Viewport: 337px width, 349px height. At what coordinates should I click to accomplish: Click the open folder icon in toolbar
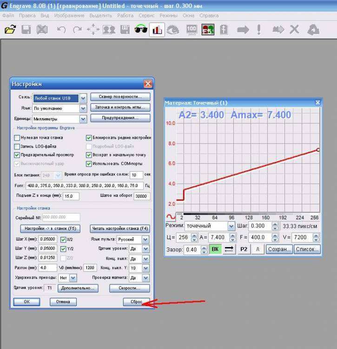point(9,30)
